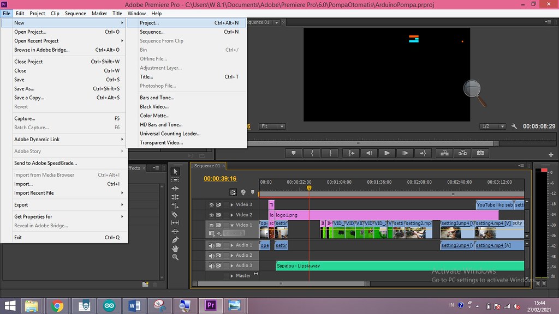The width and height of the screenshot is (559, 314).
Task: Open Arduino IDE from taskbar
Action: click(x=109, y=306)
